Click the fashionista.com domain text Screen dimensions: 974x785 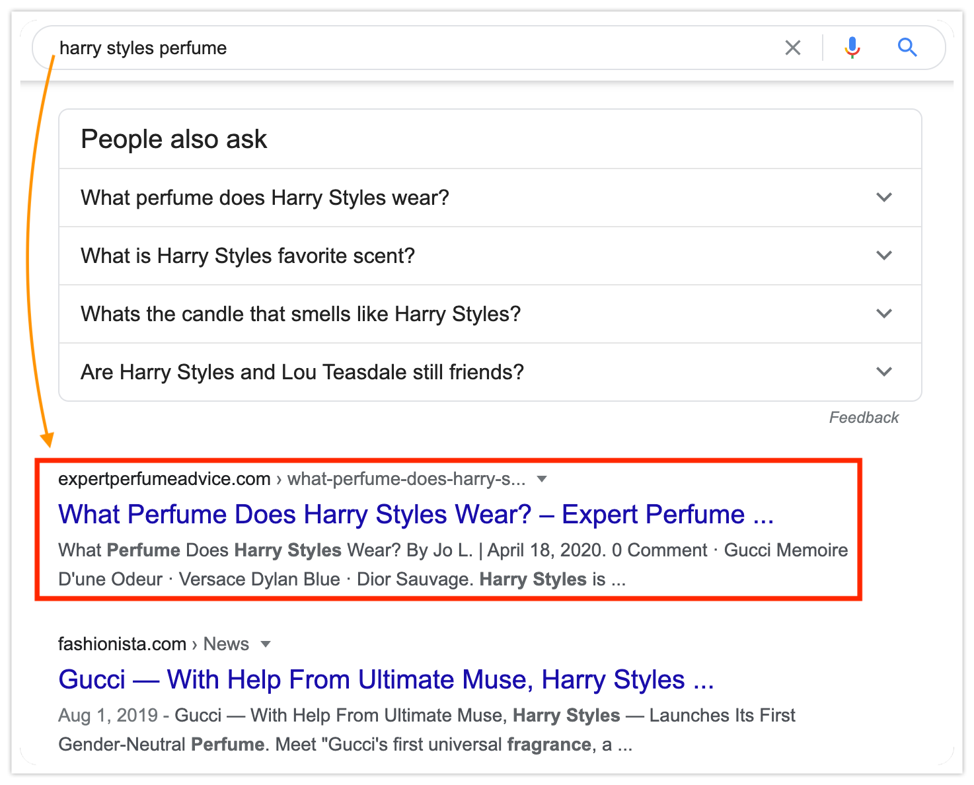coord(122,644)
